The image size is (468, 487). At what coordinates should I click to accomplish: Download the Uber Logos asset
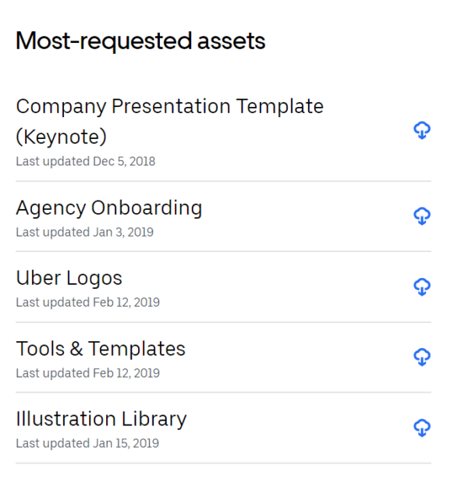tap(421, 286)
